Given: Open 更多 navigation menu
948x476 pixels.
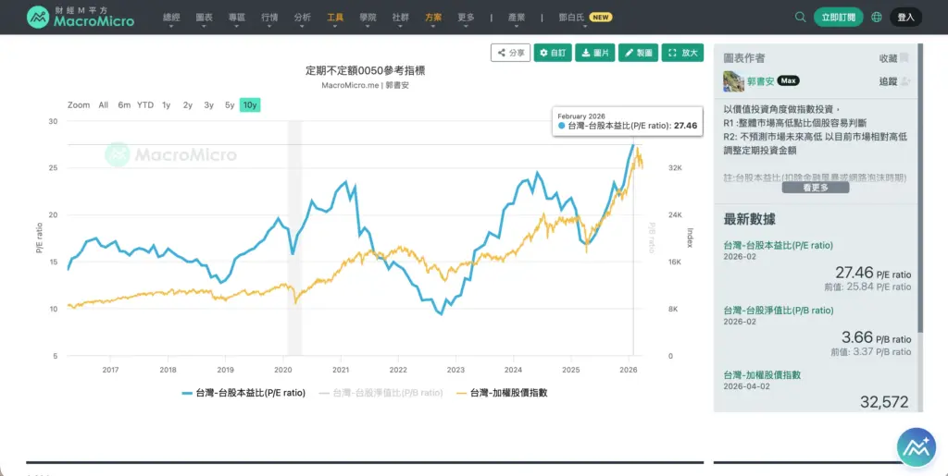Looking at the screenshot, I should pyautogui.click(x=466, y=18).
